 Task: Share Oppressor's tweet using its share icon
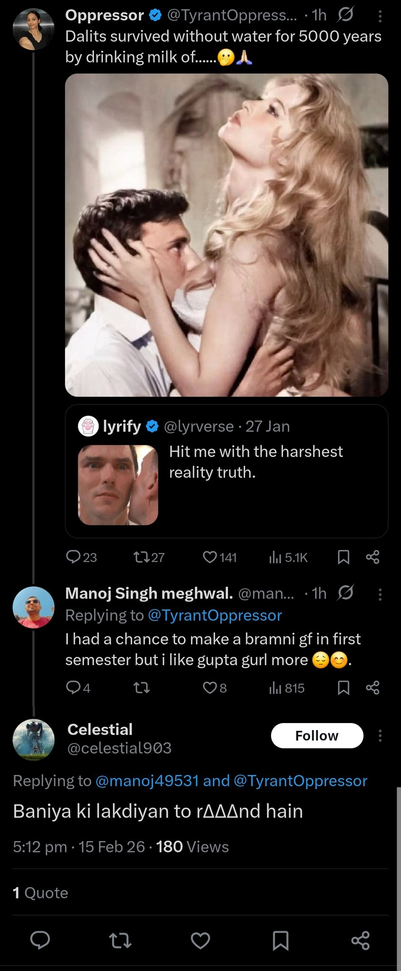[x=373, y=557]
